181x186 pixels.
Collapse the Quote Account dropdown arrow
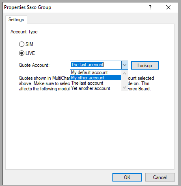coord(125,65)
